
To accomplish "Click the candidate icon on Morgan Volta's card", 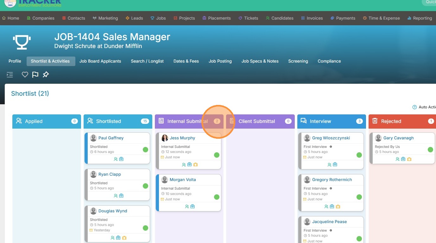I will click(x=187, y=206).
